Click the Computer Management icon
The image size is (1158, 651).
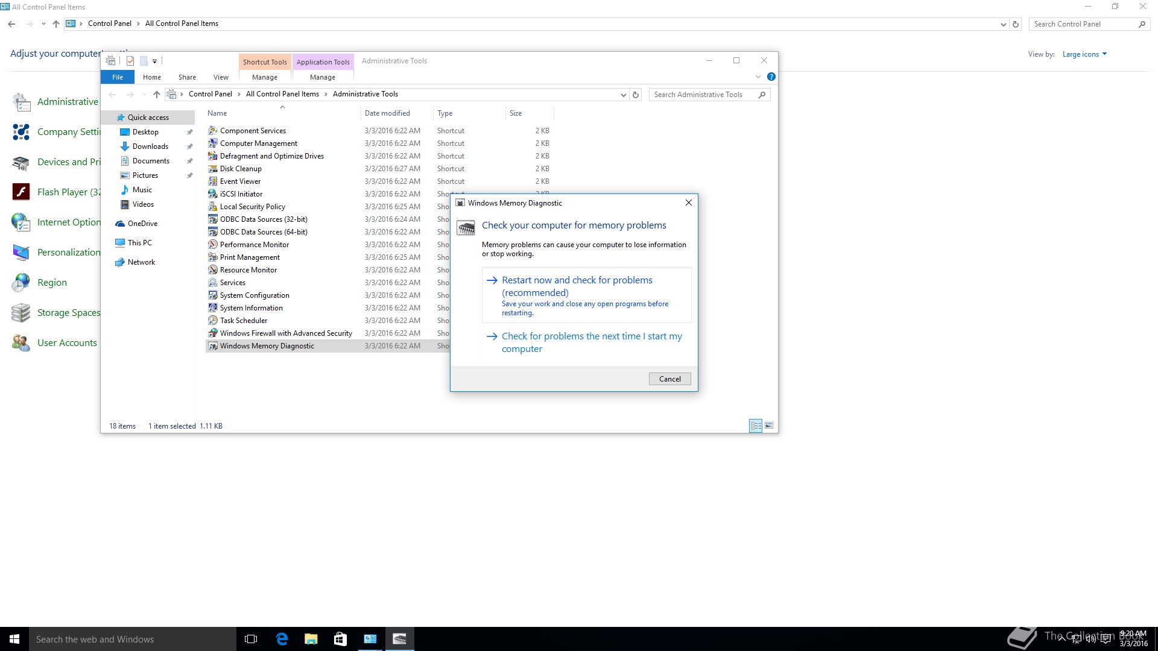(x=212, y=143)
